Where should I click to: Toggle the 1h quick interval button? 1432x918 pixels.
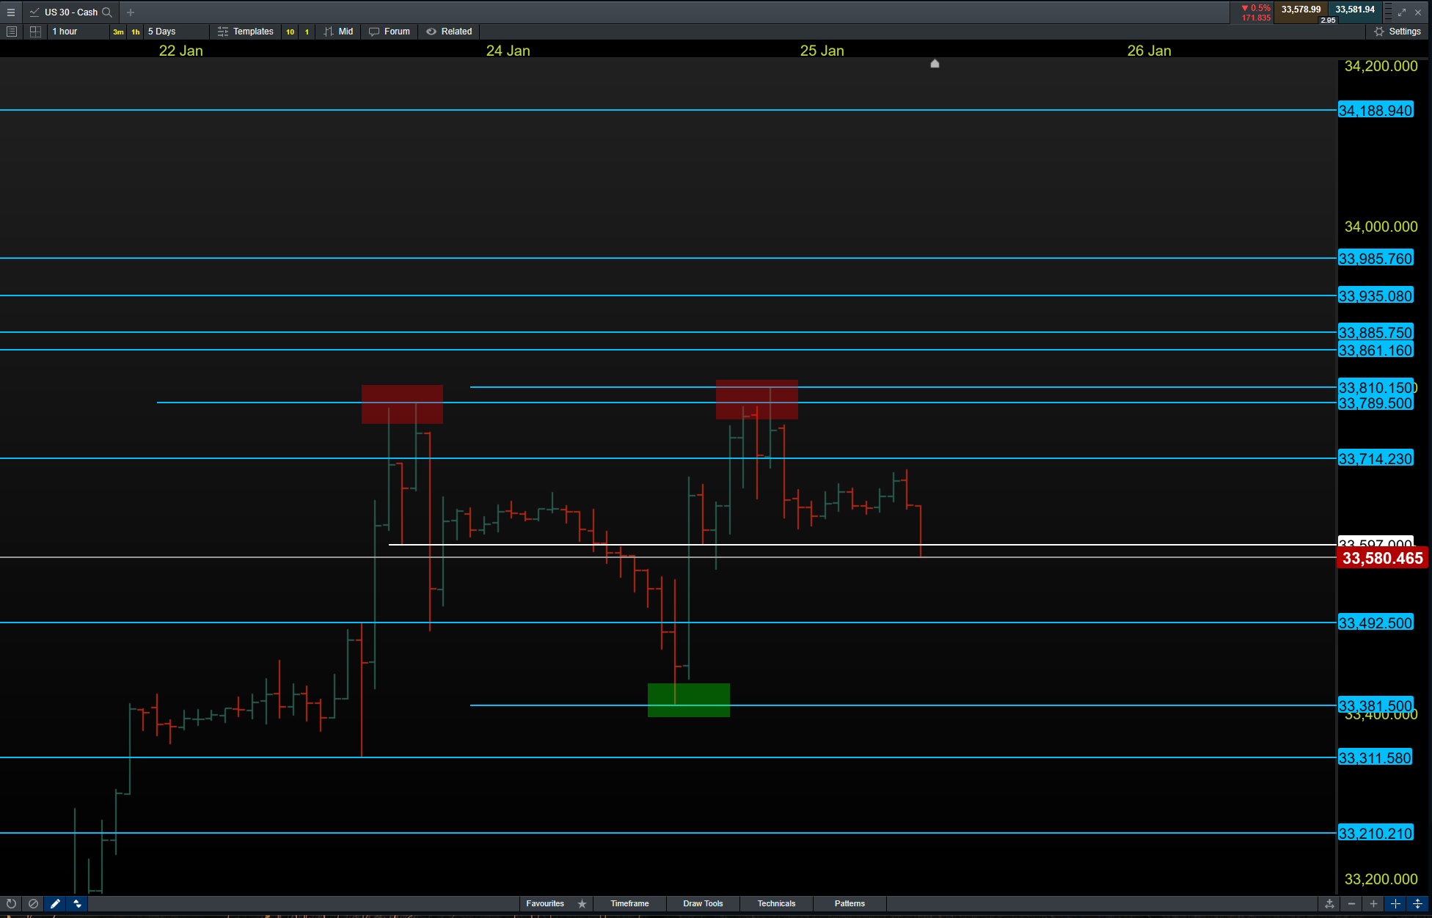click(x=136, y=32)
